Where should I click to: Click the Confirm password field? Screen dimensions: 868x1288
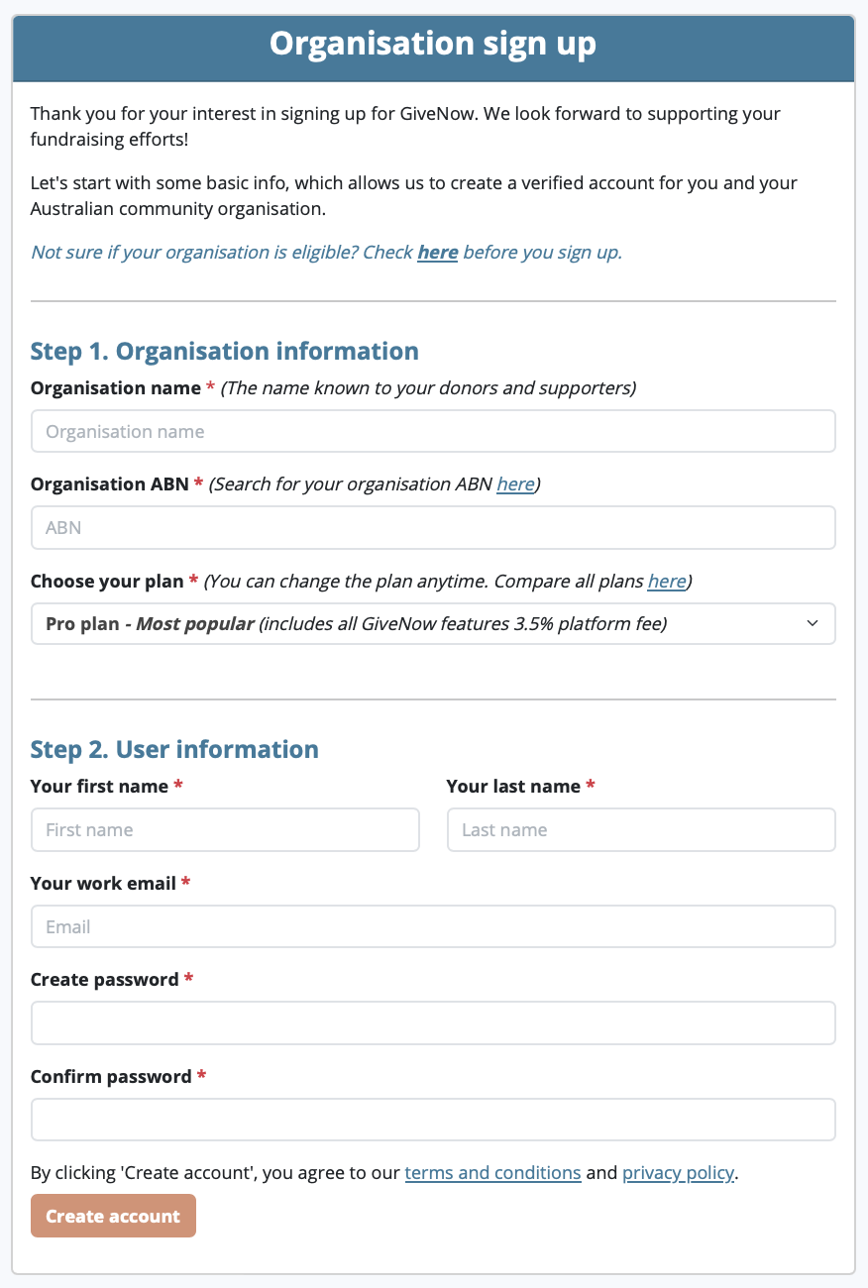point(433,1120)
